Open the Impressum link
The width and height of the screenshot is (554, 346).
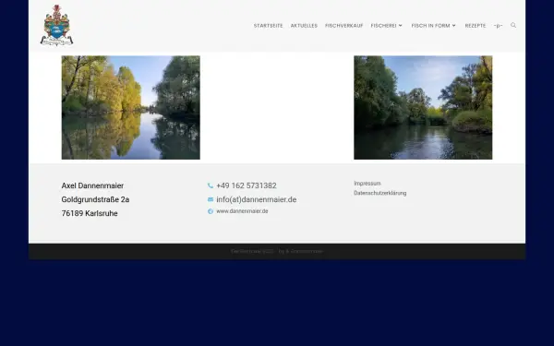pos(367,184)
